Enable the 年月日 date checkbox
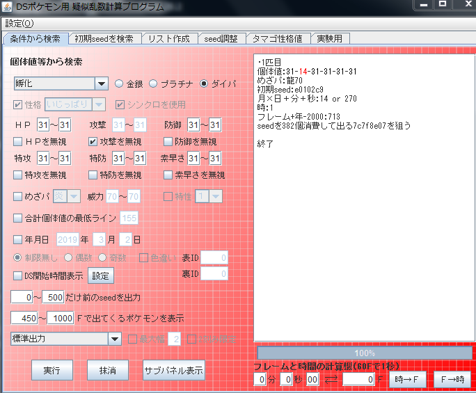The height and width of the screenshot is (393, 476). point(18,239)
